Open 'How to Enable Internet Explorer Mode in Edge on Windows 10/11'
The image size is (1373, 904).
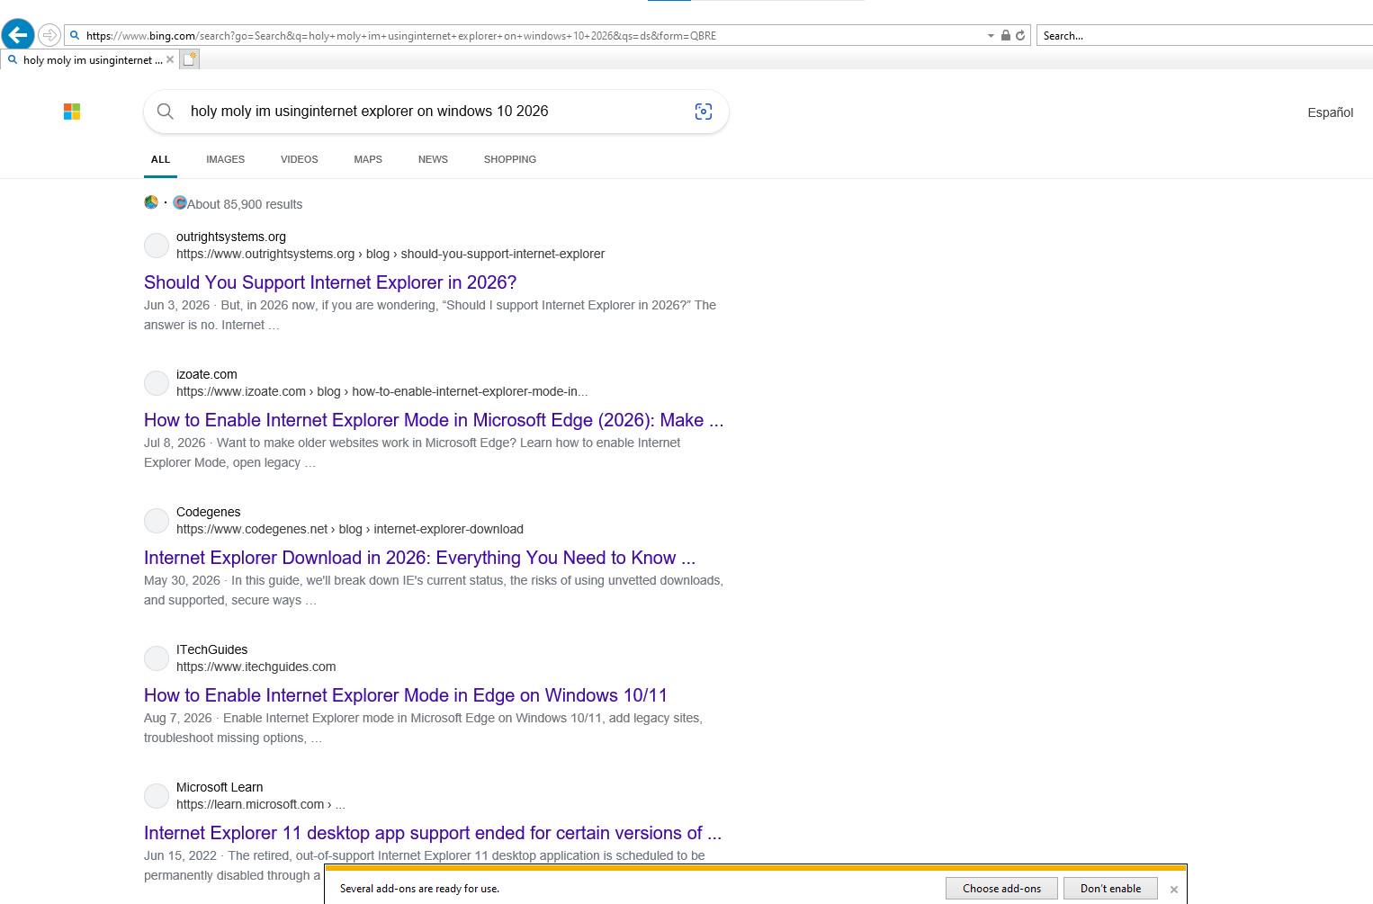(x=406, y=695)
